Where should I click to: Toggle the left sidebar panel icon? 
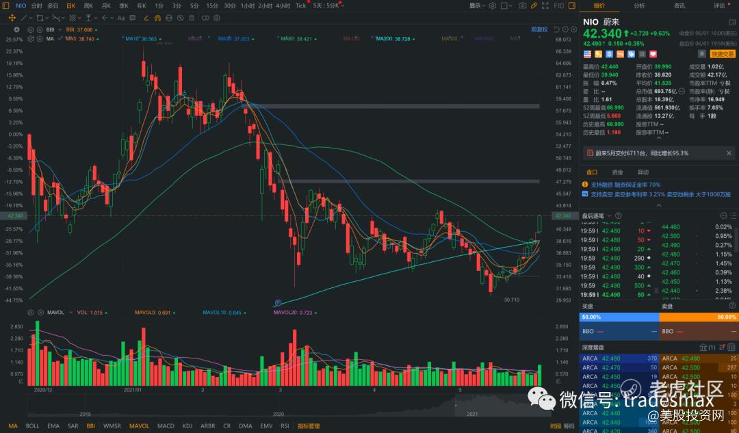click(5, 5)
